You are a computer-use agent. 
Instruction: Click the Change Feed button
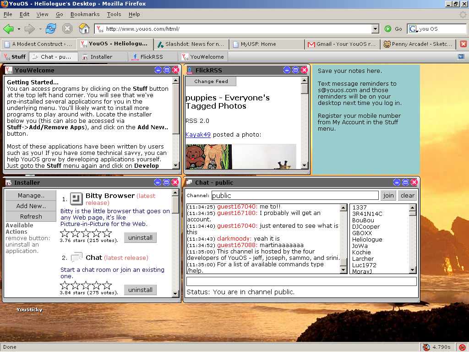tap(211, 81)
